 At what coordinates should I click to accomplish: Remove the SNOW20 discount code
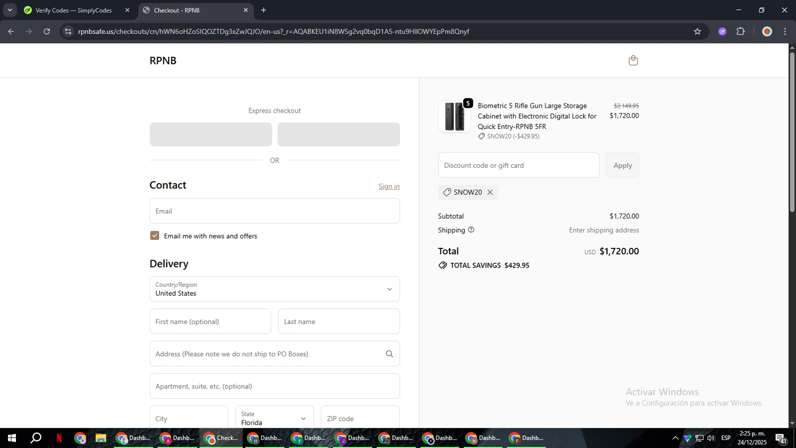pyautogui.click(x=490, y=192)
